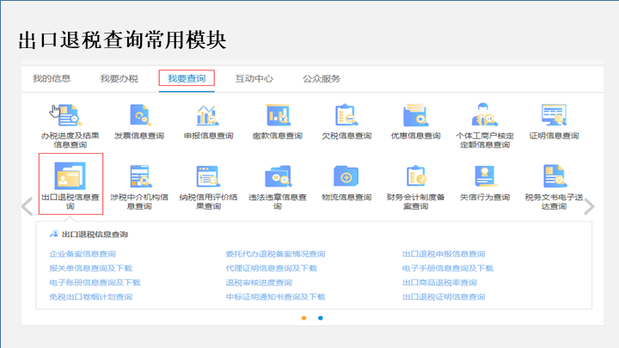Viewport: 619px width, 348px height.
Task: Open 电子账册信息查询及下载 link
Action: (95, 283)
